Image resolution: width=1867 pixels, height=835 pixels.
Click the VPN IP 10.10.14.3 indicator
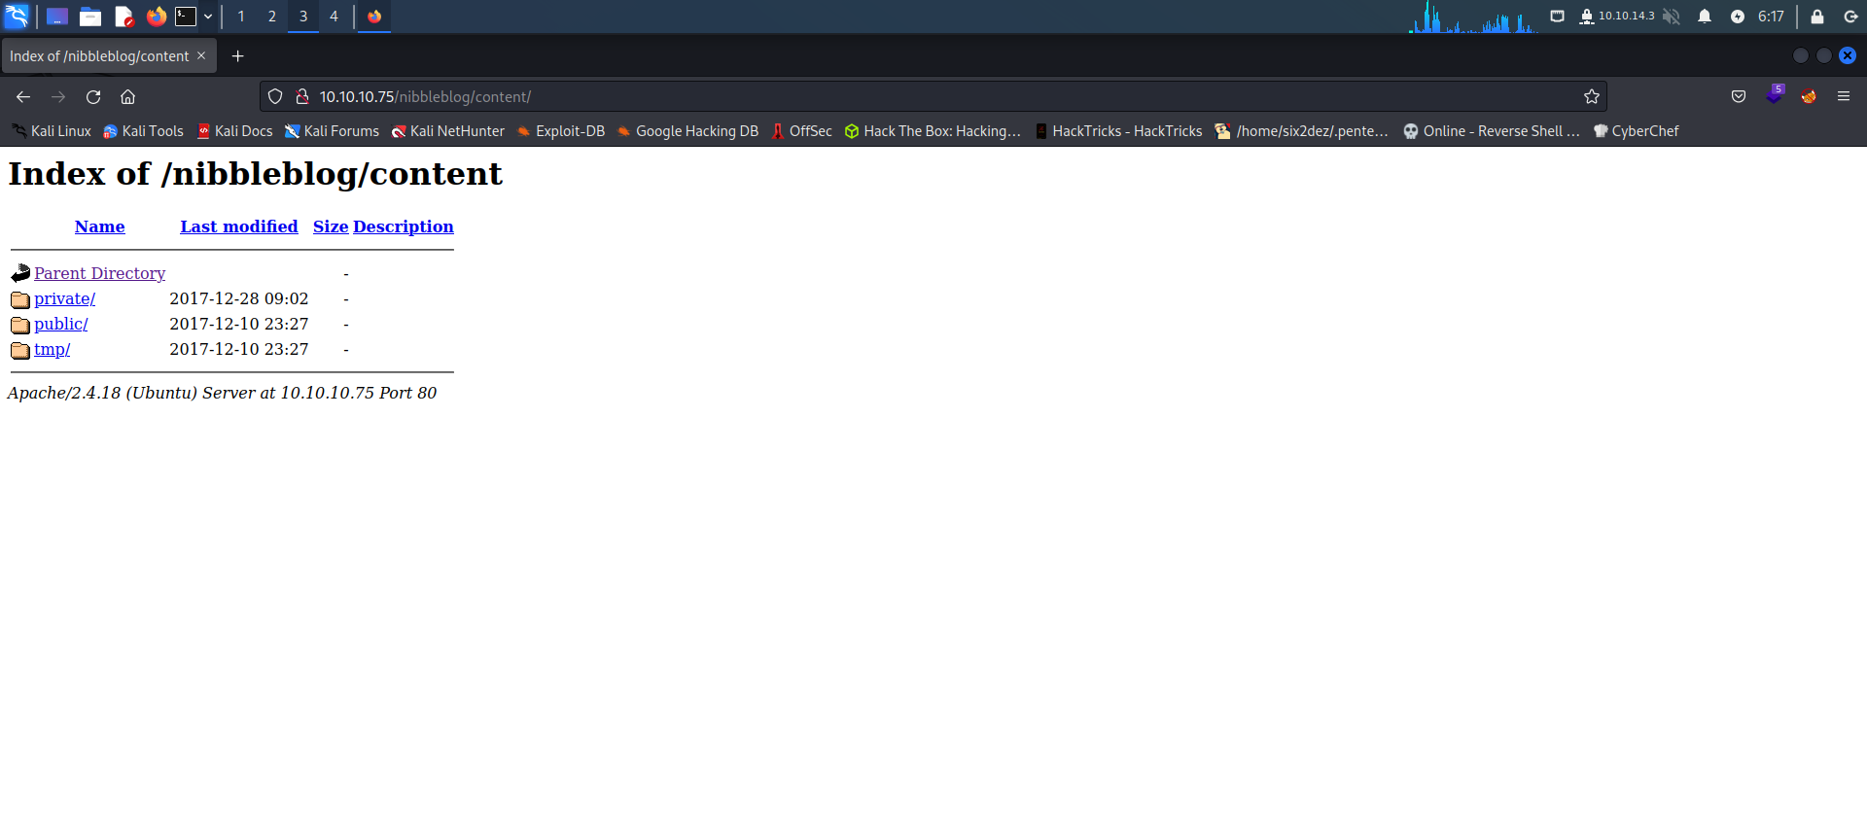1616,17
